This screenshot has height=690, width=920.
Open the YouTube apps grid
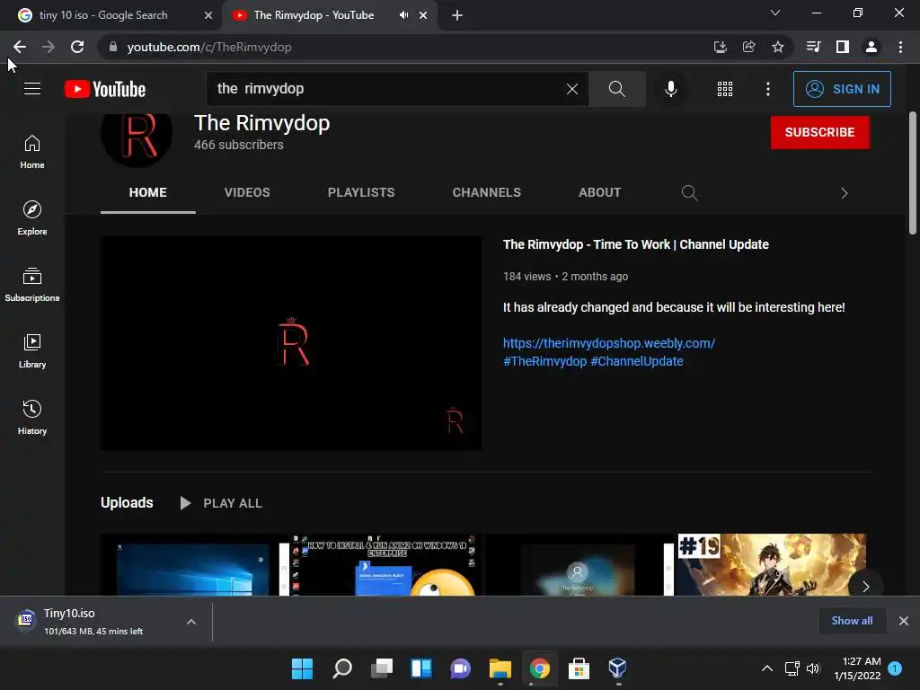(725, 89)
